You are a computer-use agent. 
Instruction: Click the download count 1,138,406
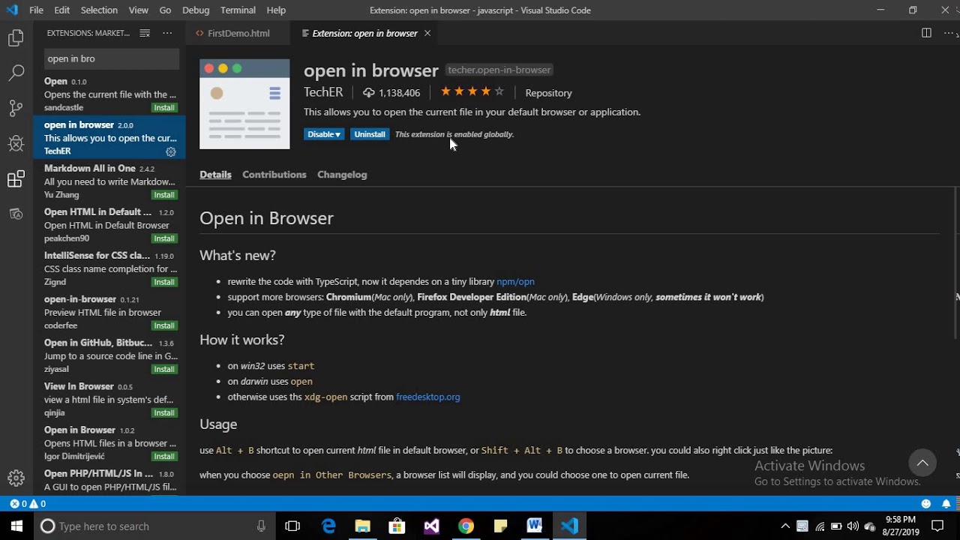pos(391,93)
